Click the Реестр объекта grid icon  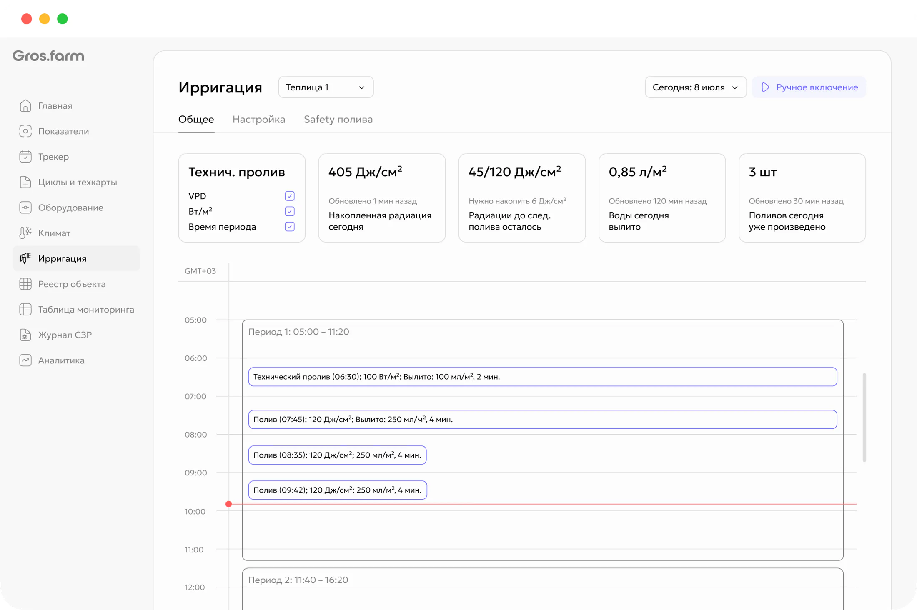pyautogui.click(x=25, y=284)
